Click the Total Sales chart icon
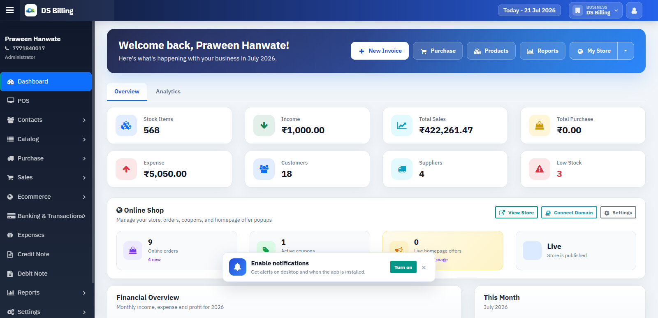The width and height of the screenshot is (658, 318). click(x=402, y=125)
